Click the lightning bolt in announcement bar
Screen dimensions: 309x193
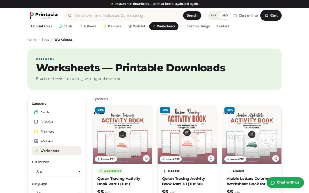[112, 4]
